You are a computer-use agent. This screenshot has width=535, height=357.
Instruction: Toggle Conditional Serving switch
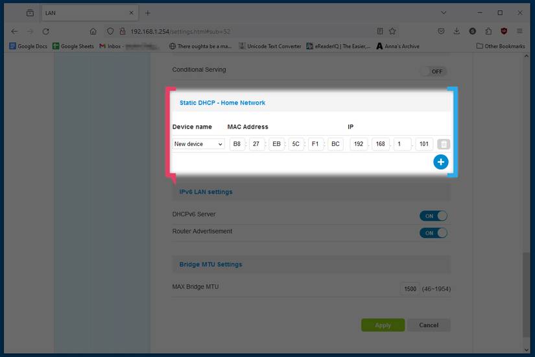(x=433, y=71)
